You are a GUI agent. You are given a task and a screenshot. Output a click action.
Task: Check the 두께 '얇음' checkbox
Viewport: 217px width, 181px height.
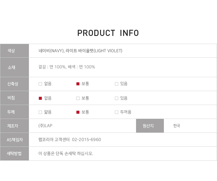[x=40, y=112]
